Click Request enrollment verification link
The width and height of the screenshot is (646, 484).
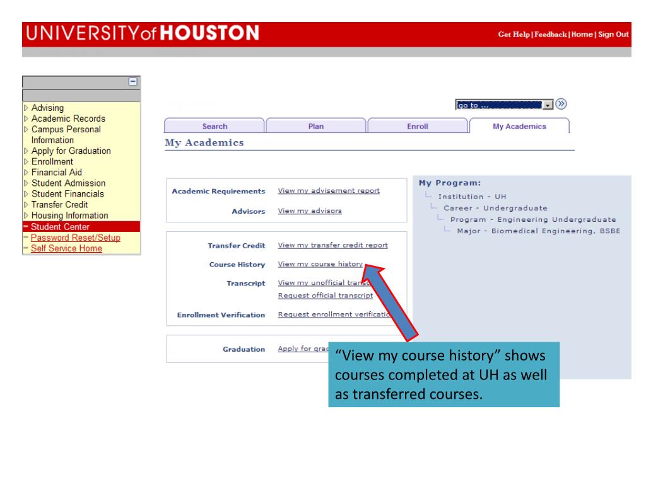(334, 314)
